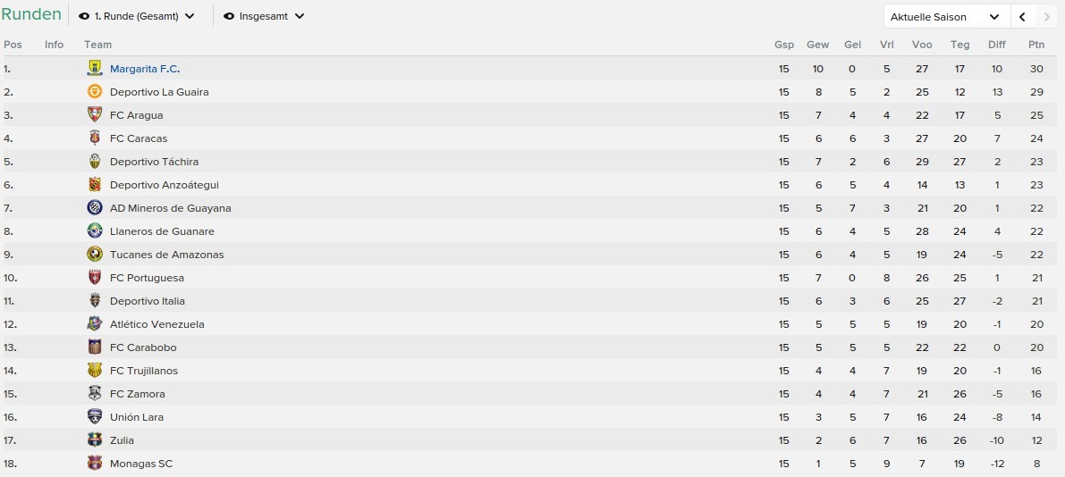Select the Deportivo Táchira table row name
The height and width of the screenshot is (477, 1065).
(x=154, y=162)
